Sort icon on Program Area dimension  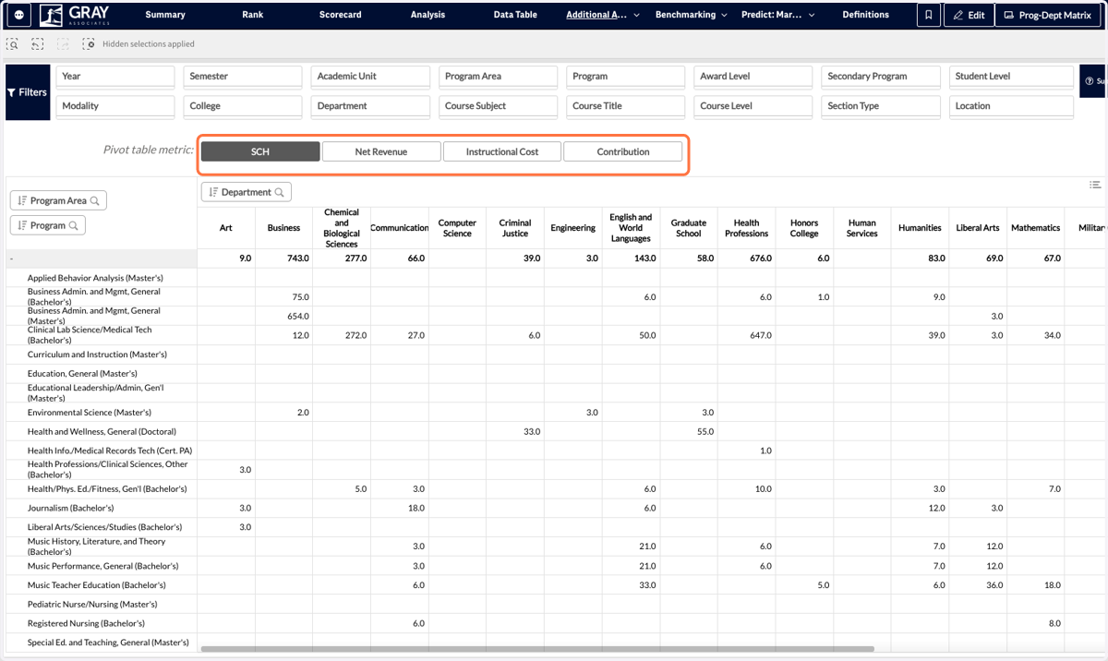pyautogui.click(x=22, y=200)
